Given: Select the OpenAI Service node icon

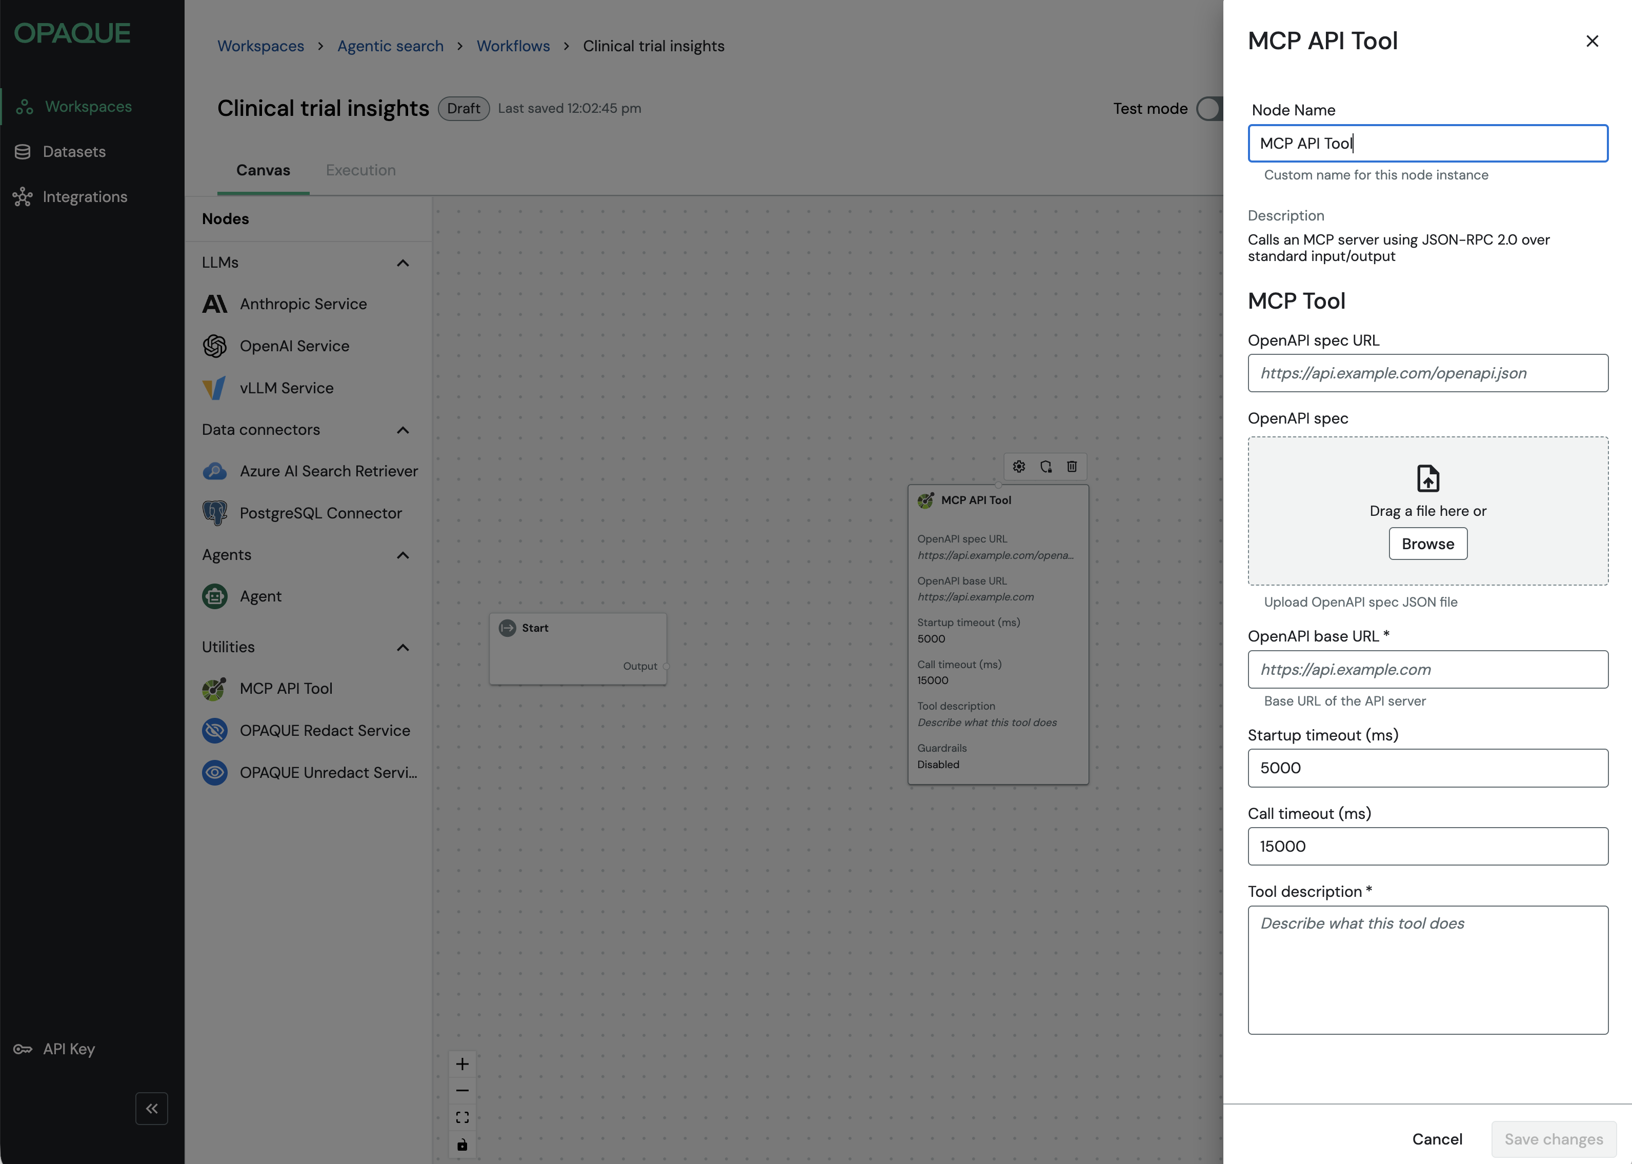Looking at the screenshot, I should tap(214, 346).
